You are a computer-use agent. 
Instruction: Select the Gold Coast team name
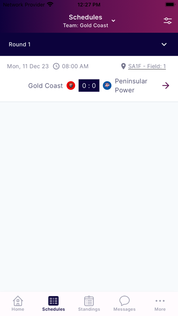45,86
